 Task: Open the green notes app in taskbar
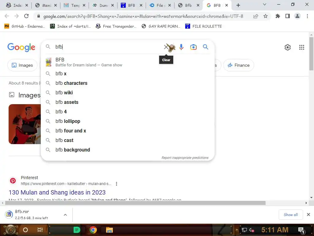[77, 230]
